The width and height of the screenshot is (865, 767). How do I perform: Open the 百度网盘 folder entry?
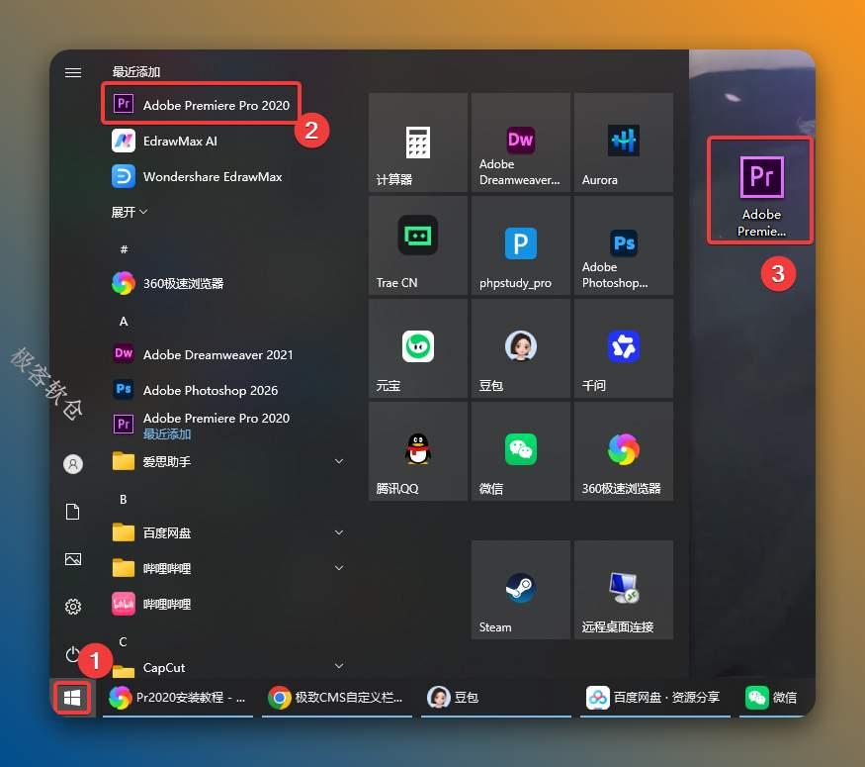(x=227, y=532)
